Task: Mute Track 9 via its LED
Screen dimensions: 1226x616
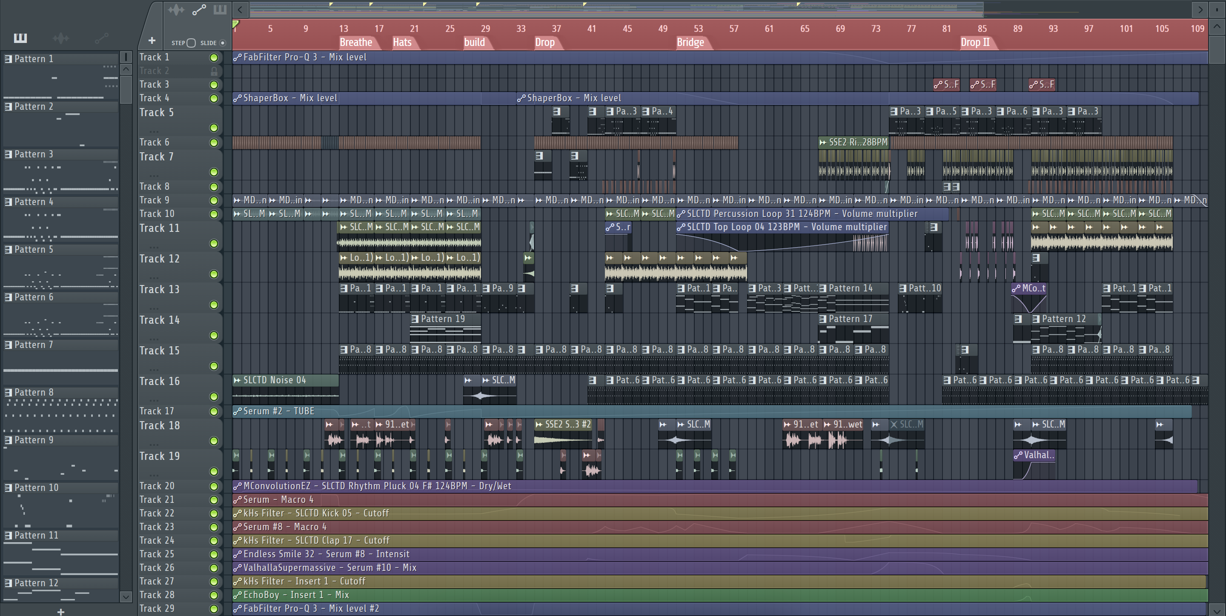Action: point(214,201)
